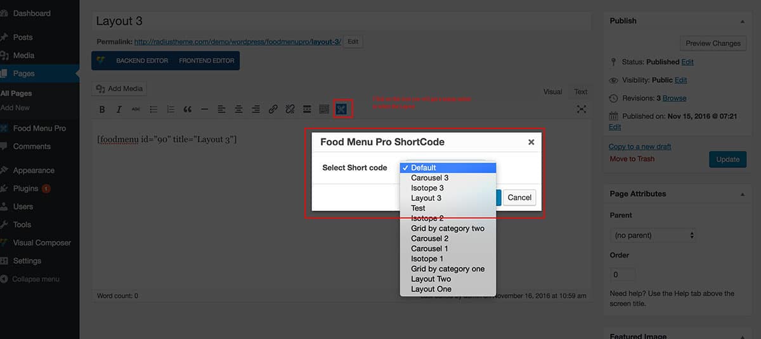Choose Carousel 1 from the shortcode list
The height and width of the screenshot is (339, 761).
pyautogui.click(x=448, y=249)
